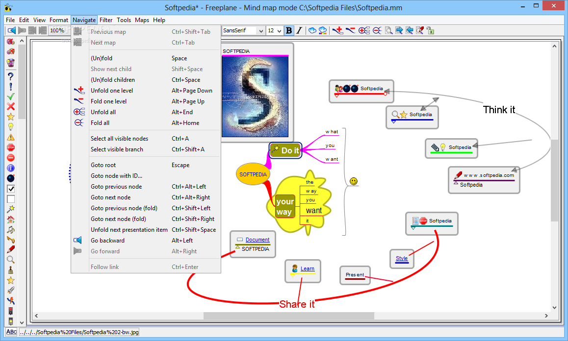The width and height of the screenshot is (568, 341).
Task: Click the SOFTPEDIA S logo image
Action: click(x=255, y=97)
